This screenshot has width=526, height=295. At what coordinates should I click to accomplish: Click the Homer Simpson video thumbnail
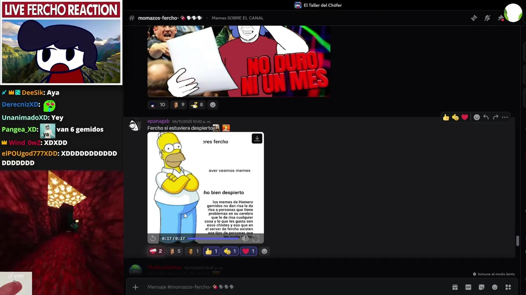205,188
